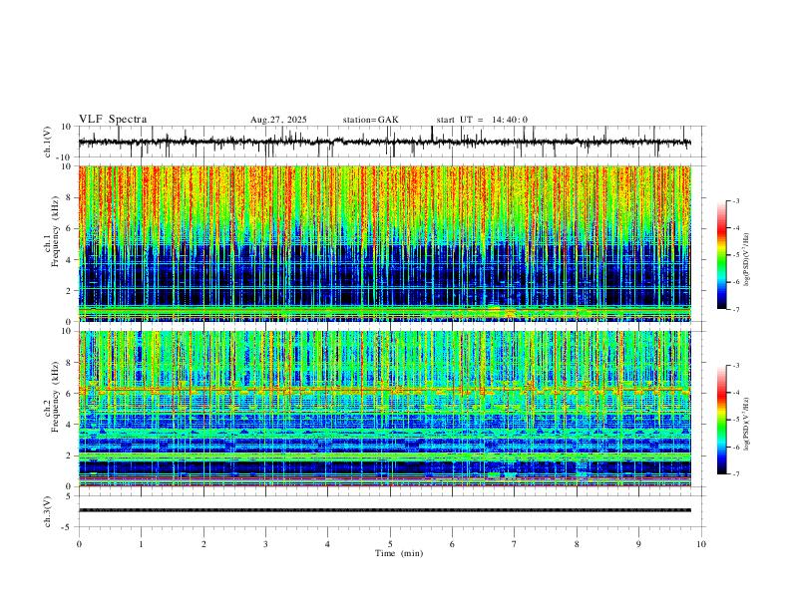Click inside the ch.2 spectrogram panel
Viewport: 790px width, 610px height.
pos(384,409)
